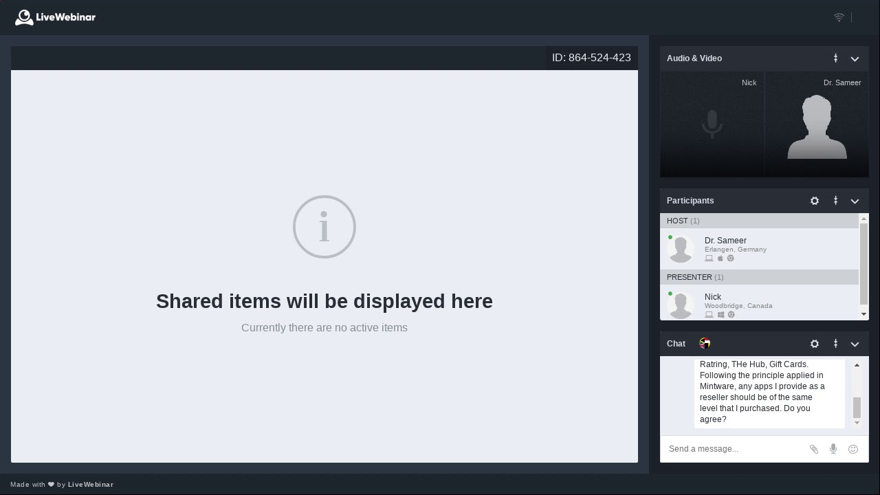Click Nick's Chrome browser icon
The image size is (880, 495).
[731, 315]
